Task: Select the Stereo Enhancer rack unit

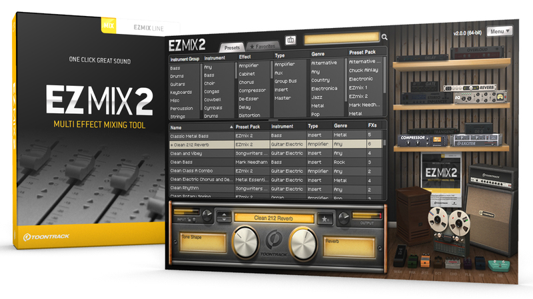Action: tap(427, 98)
